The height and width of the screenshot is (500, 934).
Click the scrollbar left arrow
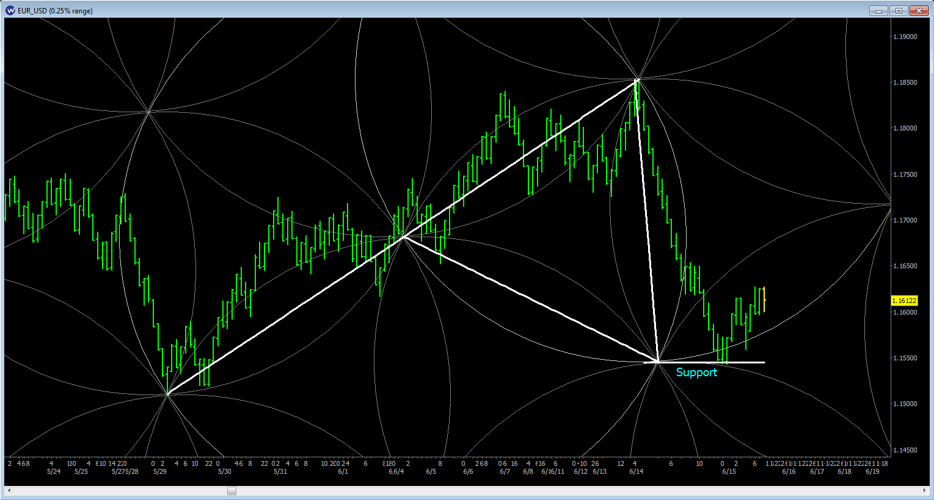pyautogui.click(x=9, y=490)
